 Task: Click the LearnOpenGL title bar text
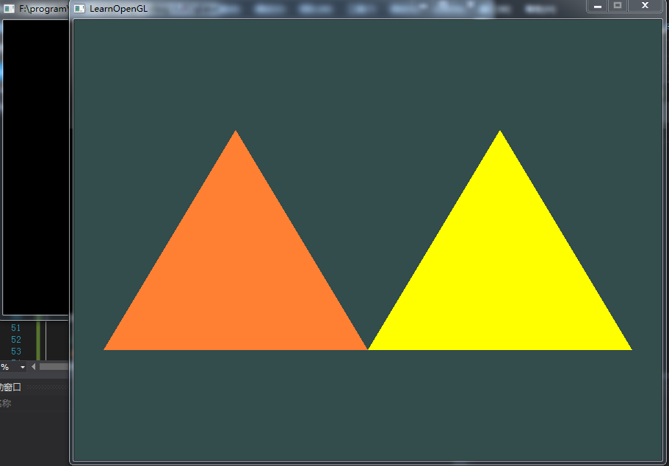point(118,8)
